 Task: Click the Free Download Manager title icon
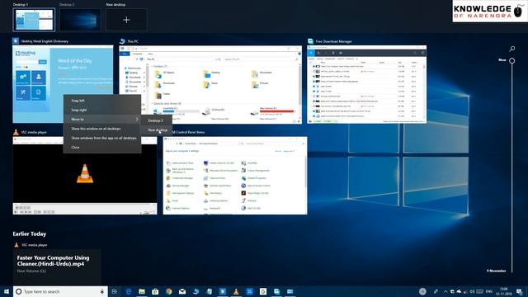click(x=310, y=41)
